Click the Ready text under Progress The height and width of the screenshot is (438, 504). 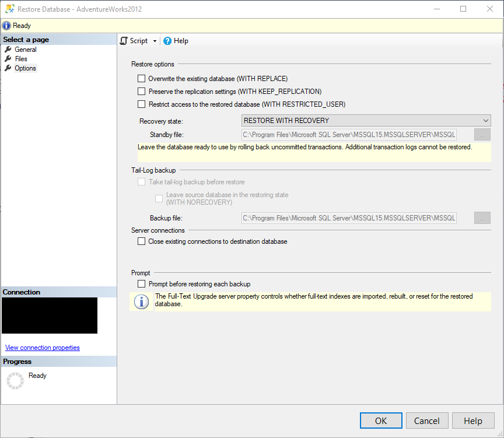point(37,376)
